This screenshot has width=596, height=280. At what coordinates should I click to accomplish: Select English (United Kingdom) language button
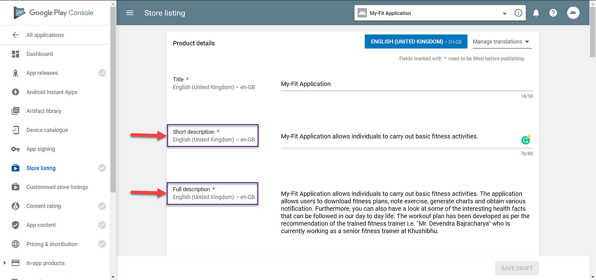point(416,42)
